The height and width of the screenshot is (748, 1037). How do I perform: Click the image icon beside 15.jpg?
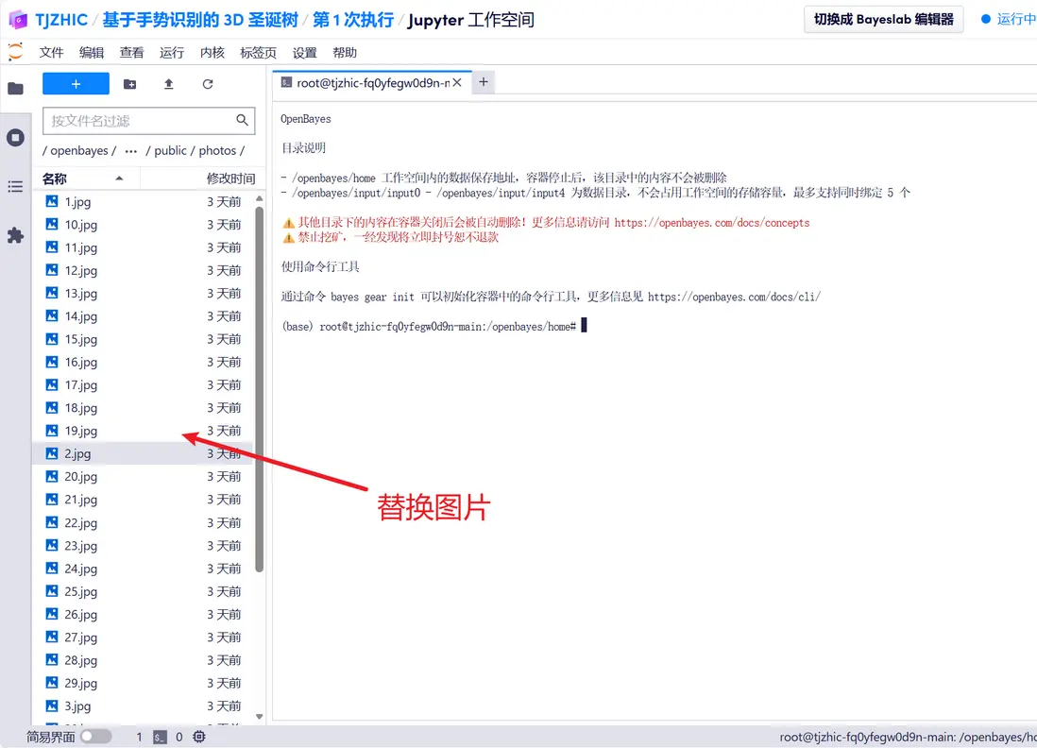(52, 339)
